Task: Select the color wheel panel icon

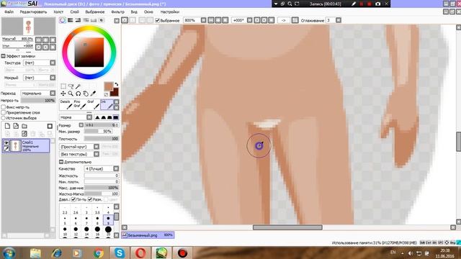Action: pos(63,20)
